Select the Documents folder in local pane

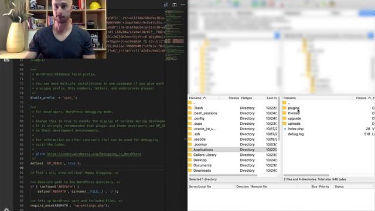(x=202, y=165)
